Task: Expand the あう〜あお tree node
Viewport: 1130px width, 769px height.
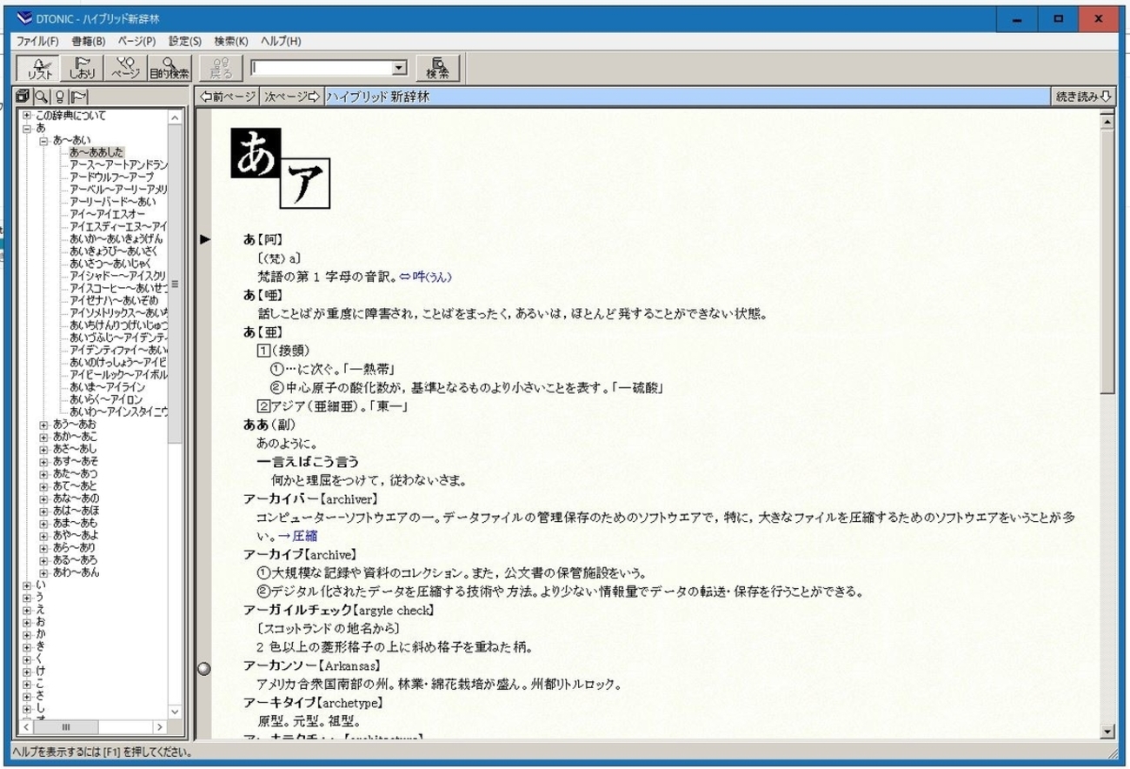Action: coord(43,425)
